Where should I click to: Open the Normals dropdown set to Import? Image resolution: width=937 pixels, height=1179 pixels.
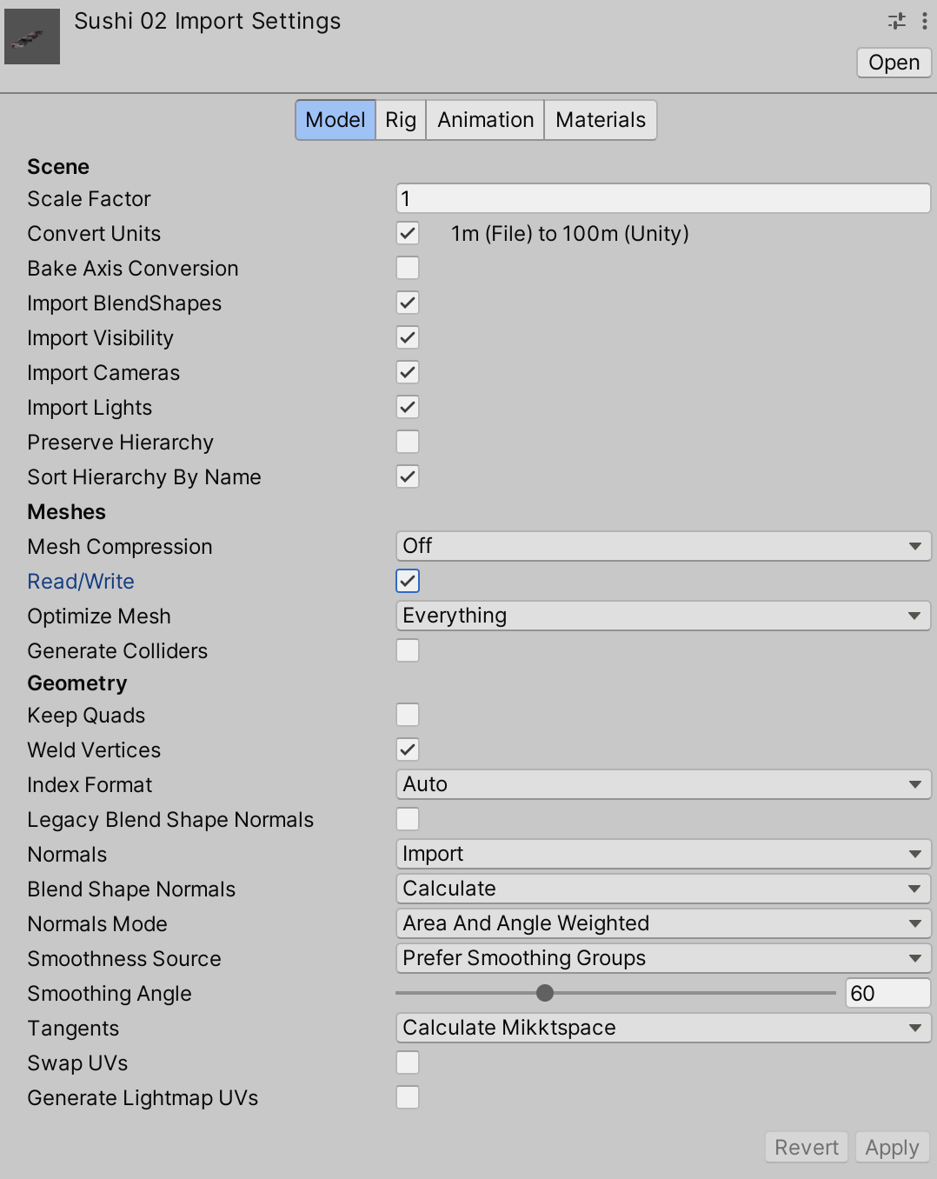tap(663, 854)
